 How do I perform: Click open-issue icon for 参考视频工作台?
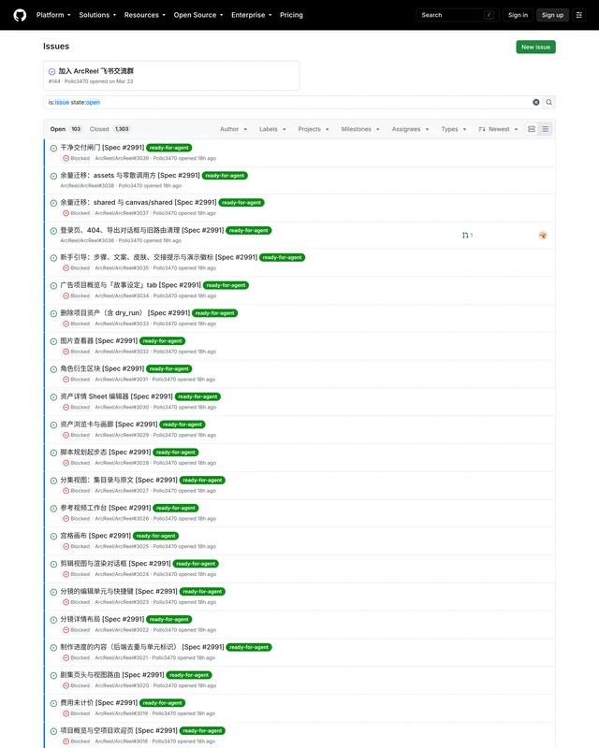click(53, 509)
